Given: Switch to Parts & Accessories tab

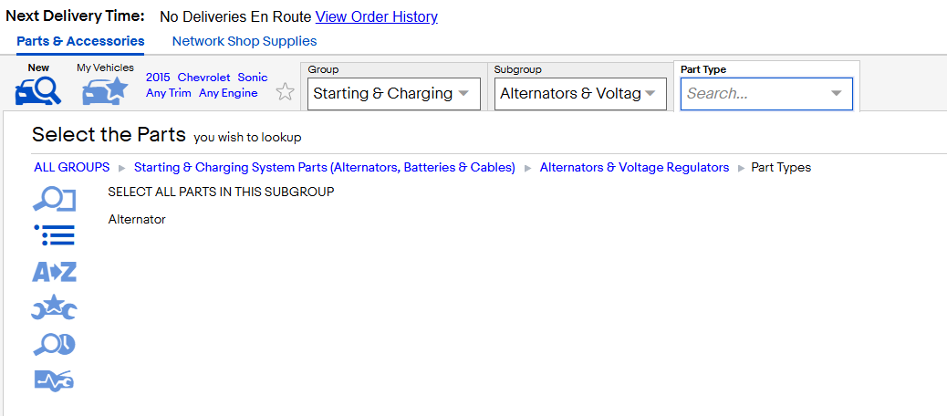Looking at the screenshot, I should click(x=80, y=41).
